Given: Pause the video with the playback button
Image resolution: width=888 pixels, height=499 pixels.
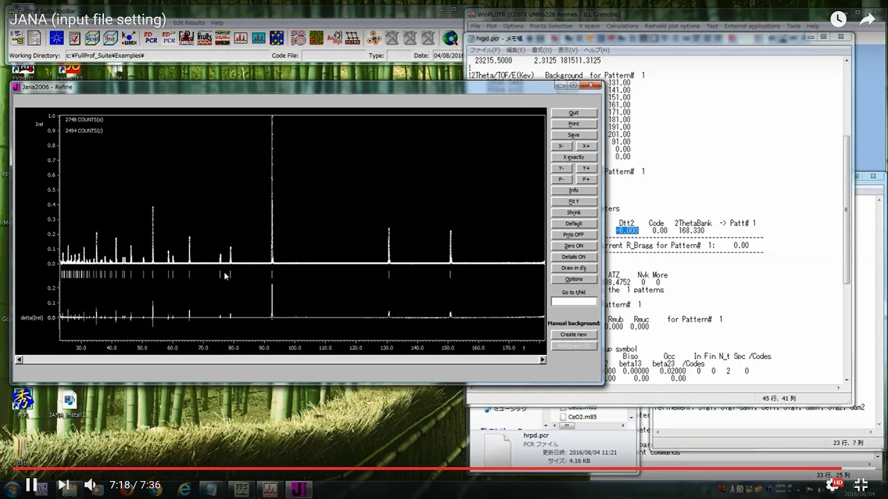Looking at the screenshot, I should 31,485.
